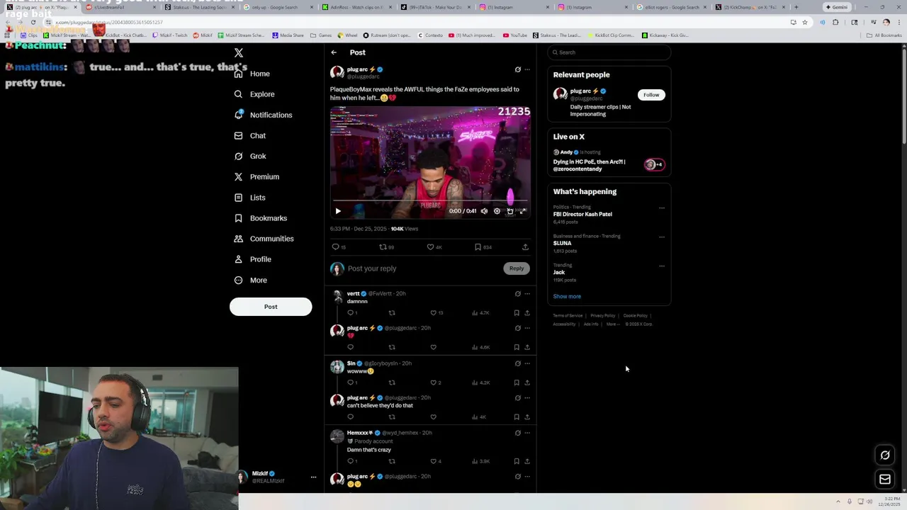
Task: Open Explore in the sidebar
Action: point(254,94)
